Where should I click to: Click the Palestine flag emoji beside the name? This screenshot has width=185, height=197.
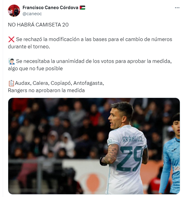(x=82, y=8)
